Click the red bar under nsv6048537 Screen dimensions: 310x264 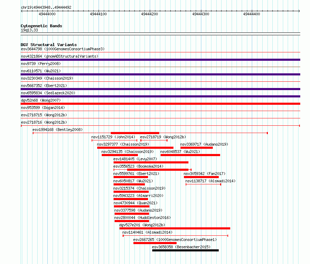[x=191, y=155]
